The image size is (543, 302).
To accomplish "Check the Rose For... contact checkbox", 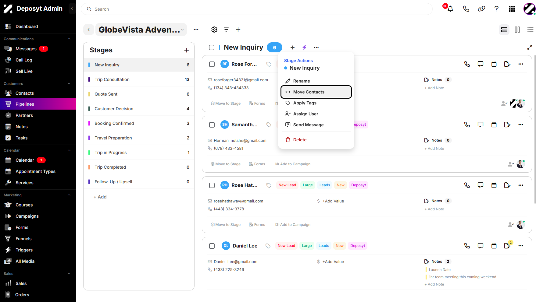I will [x=212, y=64].
